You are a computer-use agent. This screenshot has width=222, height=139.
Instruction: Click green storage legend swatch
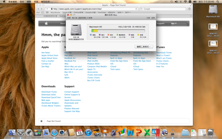pos(117,35)
